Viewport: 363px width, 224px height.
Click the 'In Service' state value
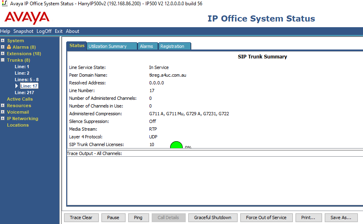click(159, 67)
